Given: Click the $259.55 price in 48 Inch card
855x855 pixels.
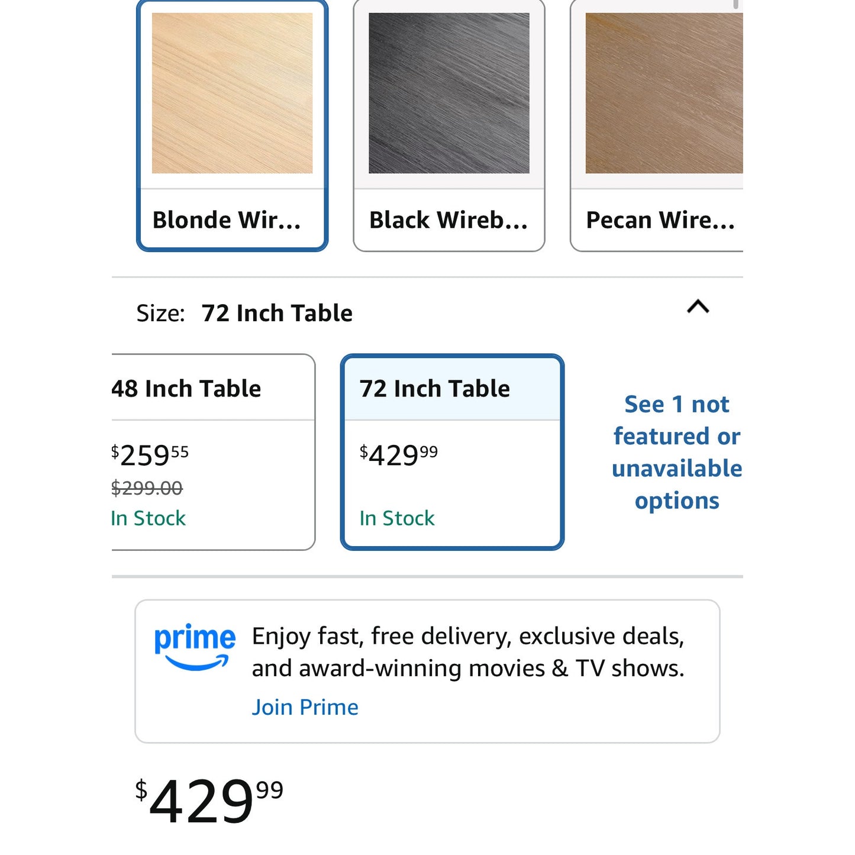Looking at the screenshot, I should 150,455.
